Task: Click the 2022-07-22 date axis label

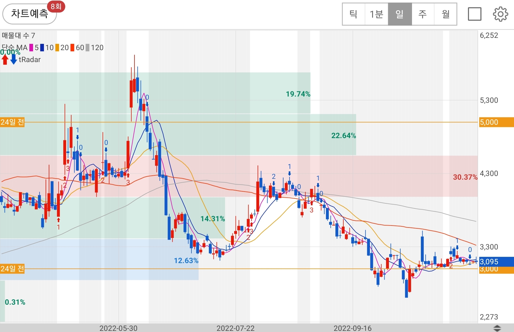Action: [235, 328]
